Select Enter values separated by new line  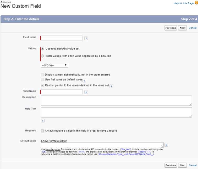pyautogui.click(x=42, y=56)
